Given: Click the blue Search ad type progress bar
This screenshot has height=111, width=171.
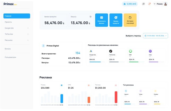Looking at the screenshot, I should [x=130, y=104].
